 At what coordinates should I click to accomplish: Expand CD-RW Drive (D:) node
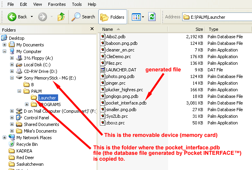[12, 71]
